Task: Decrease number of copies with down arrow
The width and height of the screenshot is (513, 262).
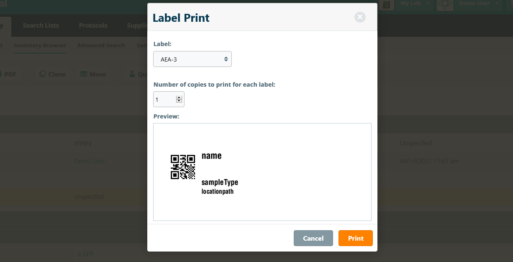Action: 179,101
